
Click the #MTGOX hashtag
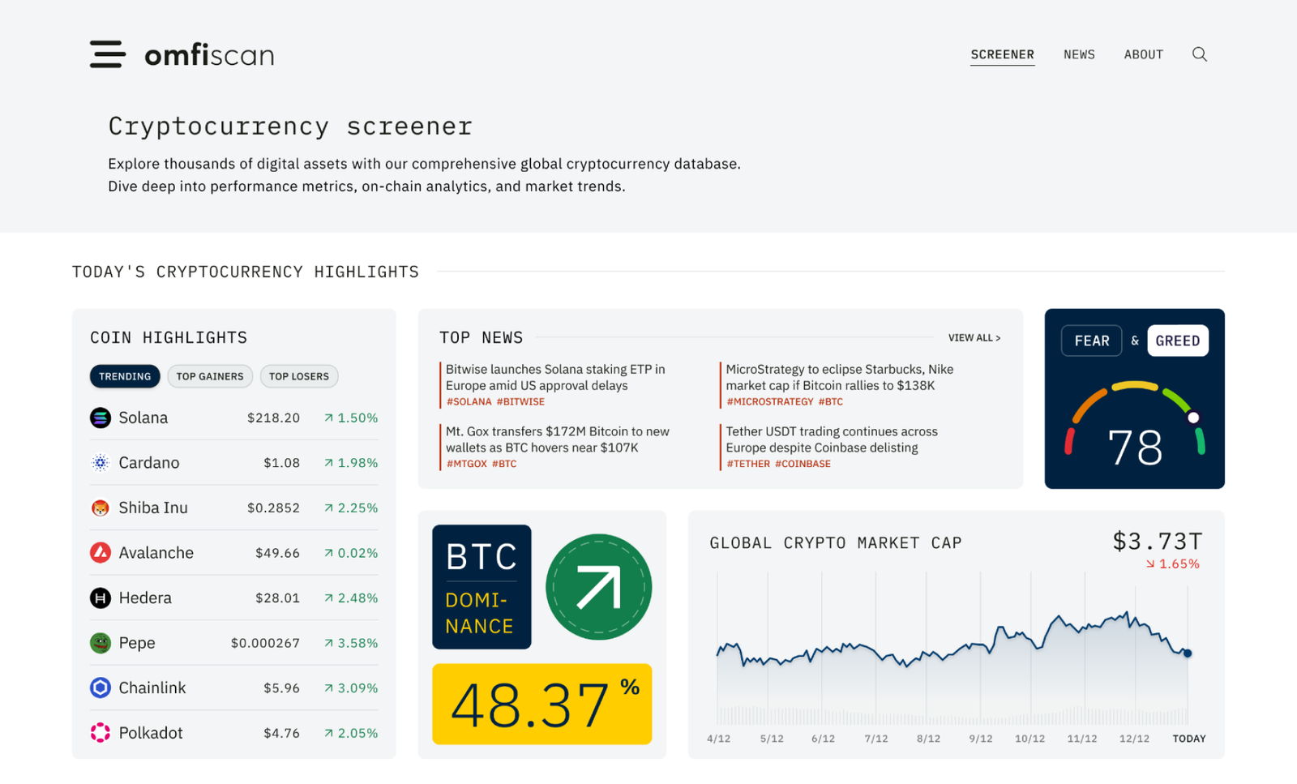[x=467, y=465]
